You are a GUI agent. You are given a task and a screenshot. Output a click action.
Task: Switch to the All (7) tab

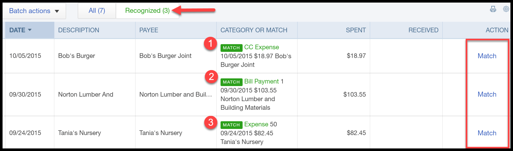pyautogui.click(x=97, y=11)
